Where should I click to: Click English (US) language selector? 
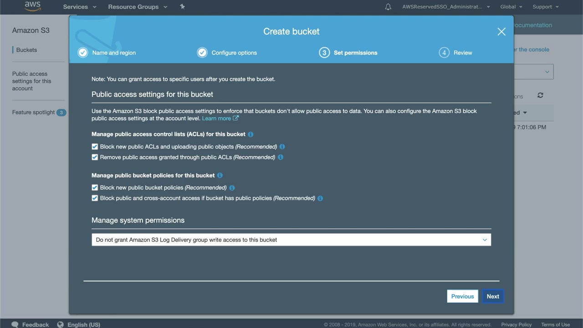[84, 325]
